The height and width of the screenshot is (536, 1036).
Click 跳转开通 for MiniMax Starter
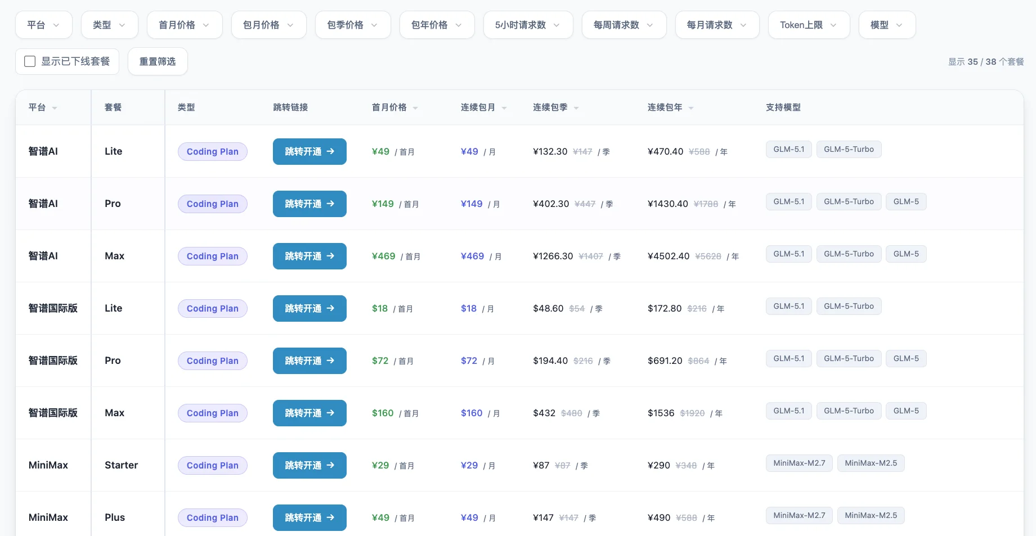click(310, 465)
